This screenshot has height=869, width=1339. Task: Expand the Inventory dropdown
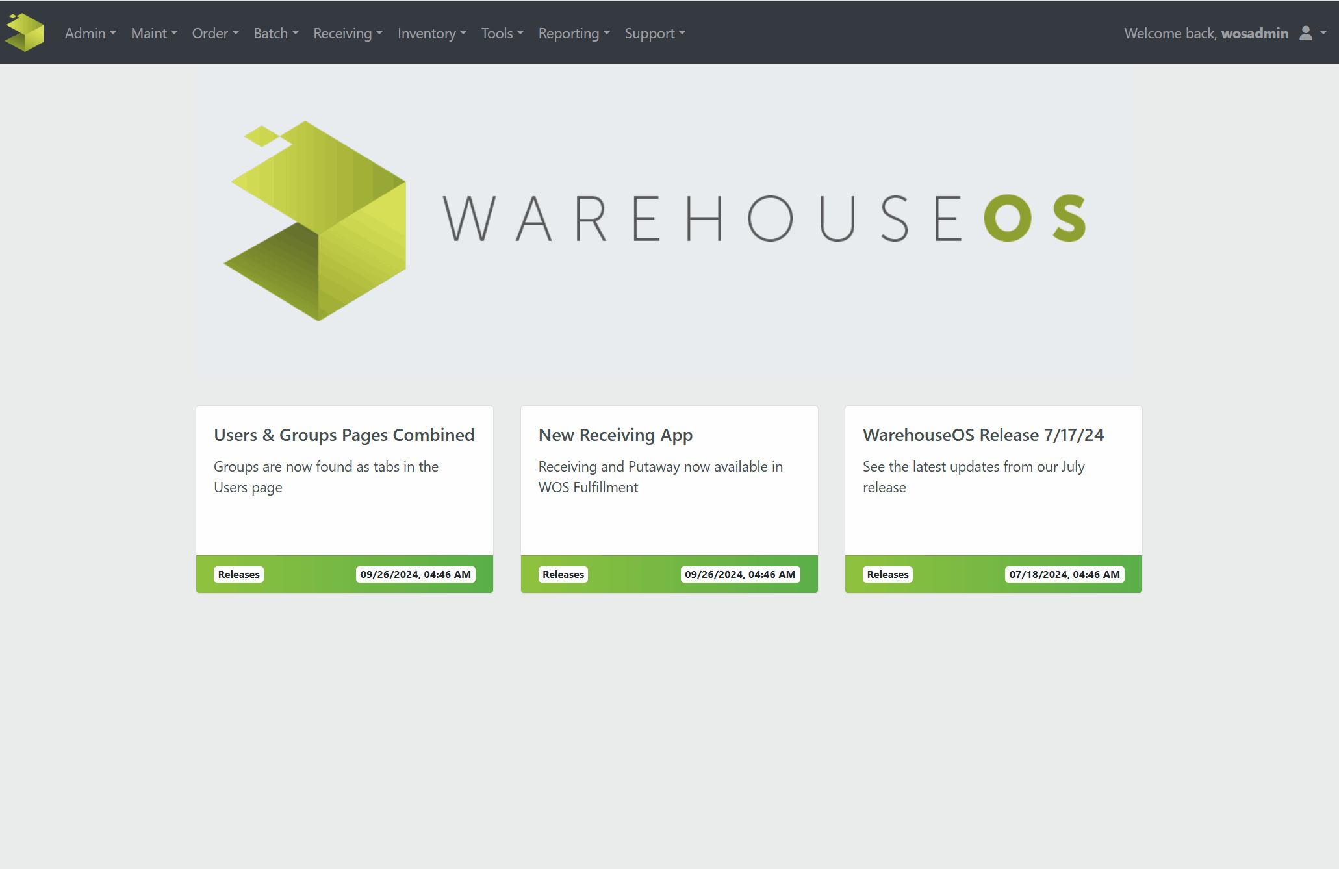[x=432, y=33]
